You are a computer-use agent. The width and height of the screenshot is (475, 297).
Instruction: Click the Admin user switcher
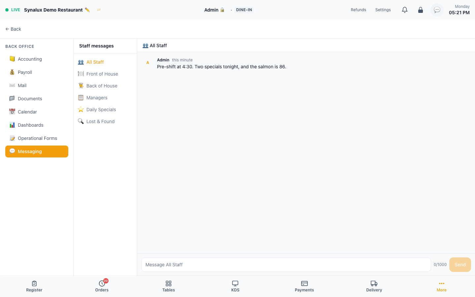coord(214,10)
